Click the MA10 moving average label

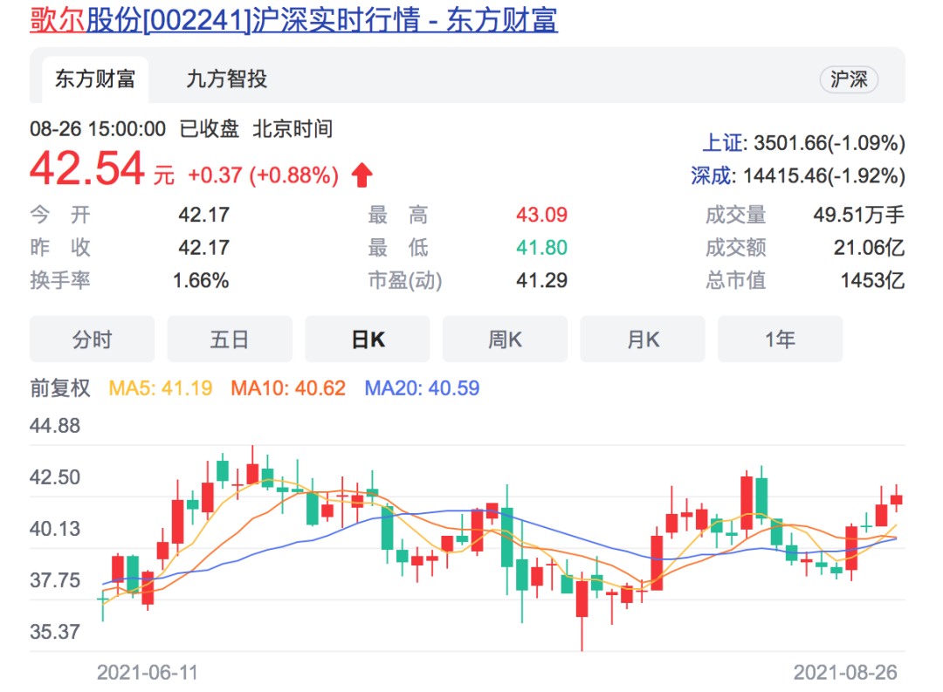(x=288, y=388)
